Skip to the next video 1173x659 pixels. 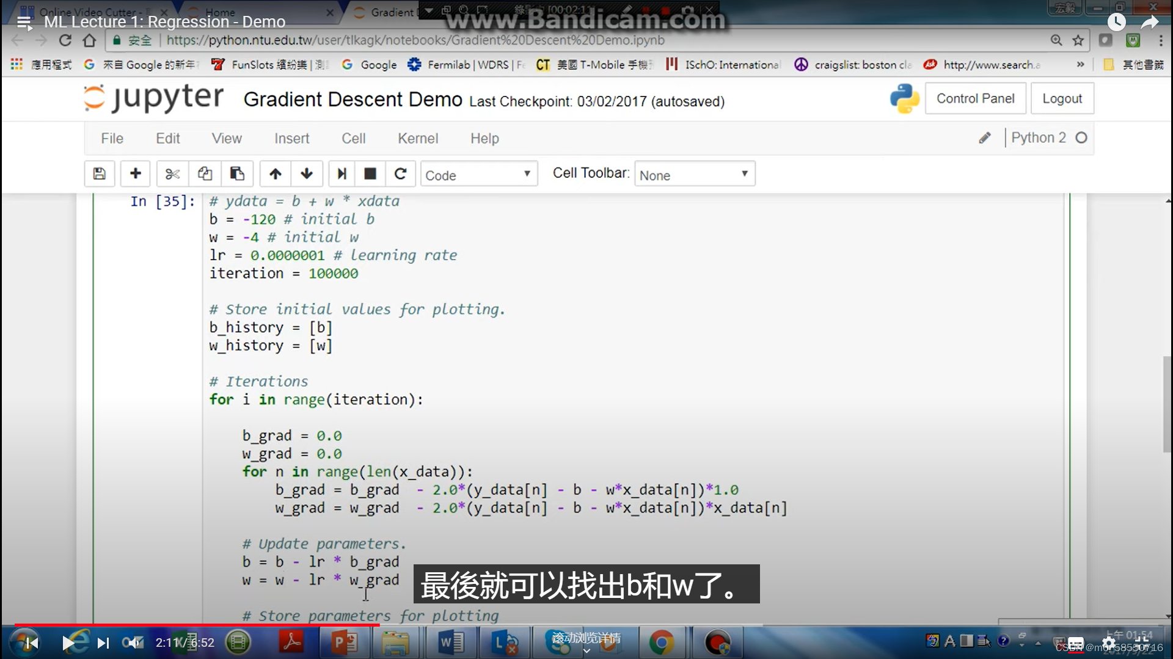(103, 643)
